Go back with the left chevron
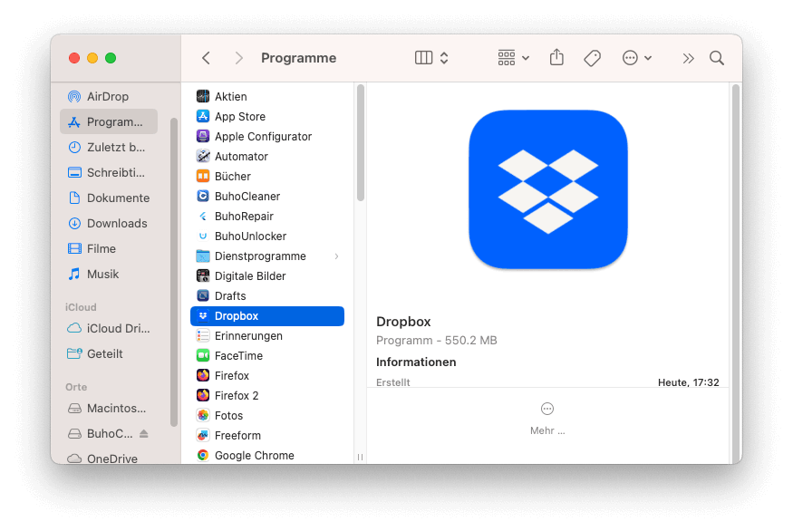Image resolution: width=793 pixels, height=531 pixels. click(206, 58)
